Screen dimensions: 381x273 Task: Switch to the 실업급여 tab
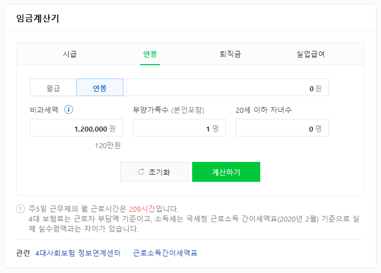tap(310, 54)
